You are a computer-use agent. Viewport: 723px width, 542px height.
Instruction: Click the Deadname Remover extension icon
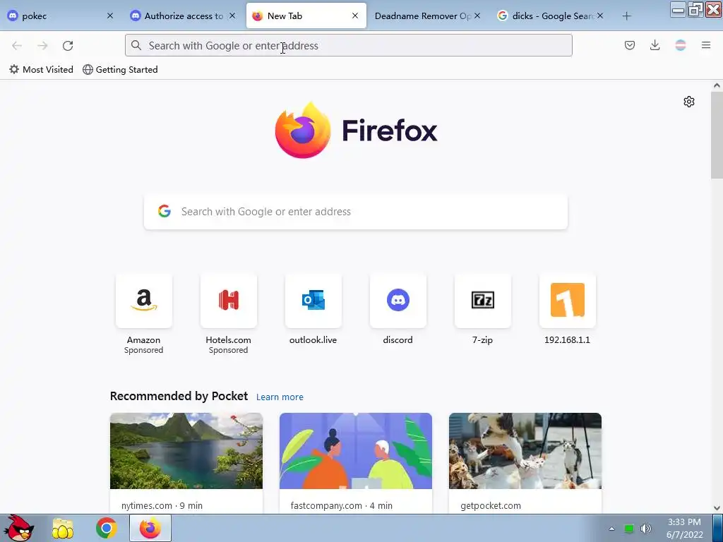pyautogui.click(x=680, y=45)
